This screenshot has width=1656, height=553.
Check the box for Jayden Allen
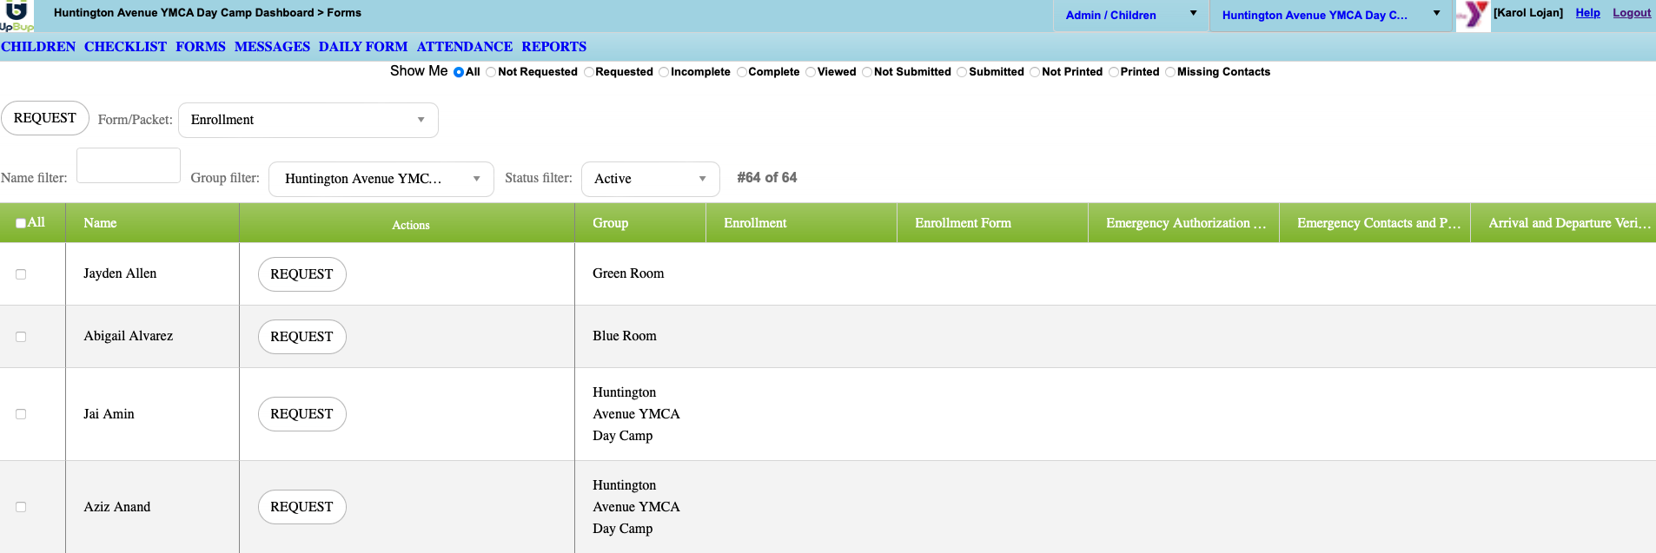21,274
